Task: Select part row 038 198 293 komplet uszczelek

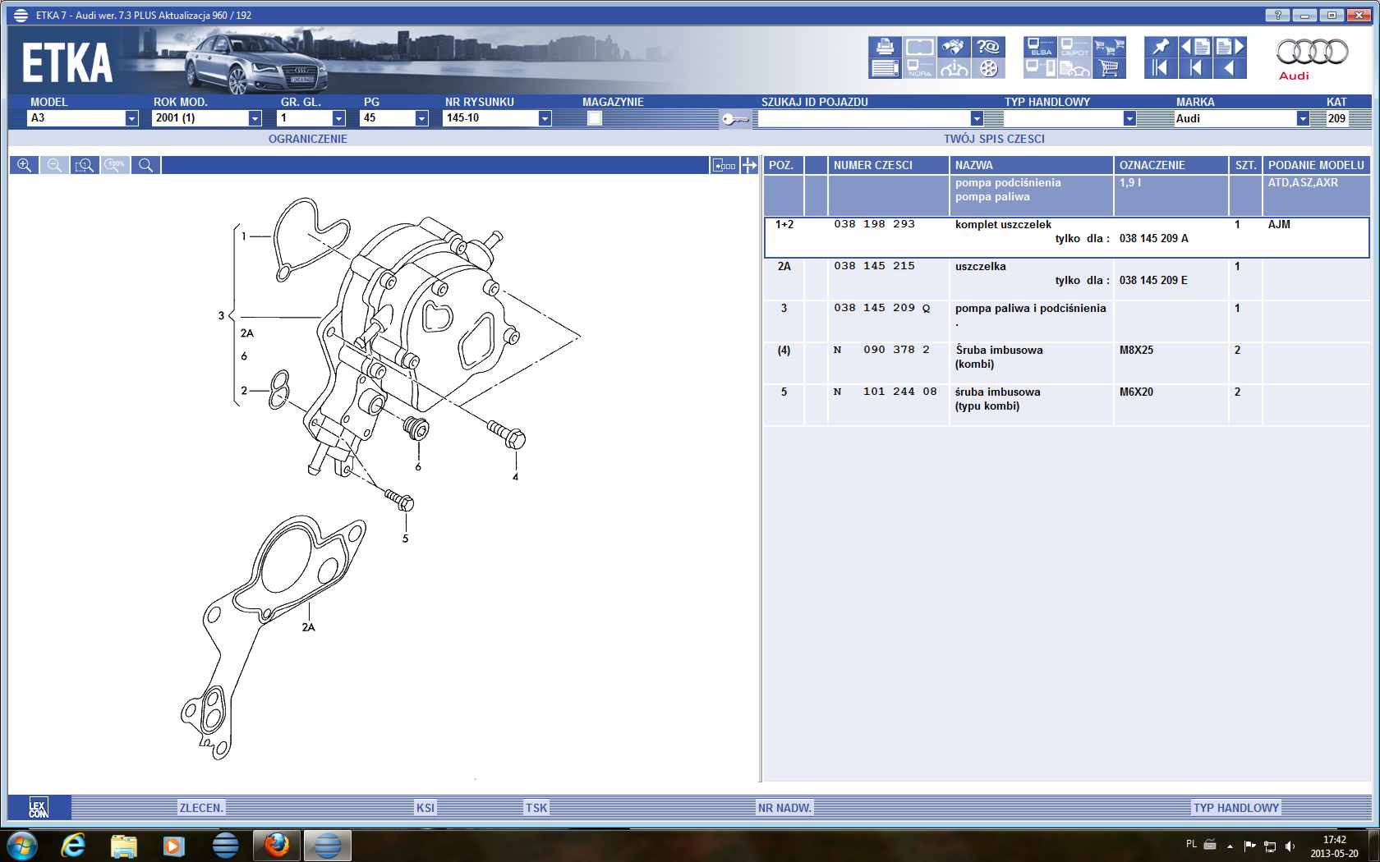Action: pos(1067,237)
